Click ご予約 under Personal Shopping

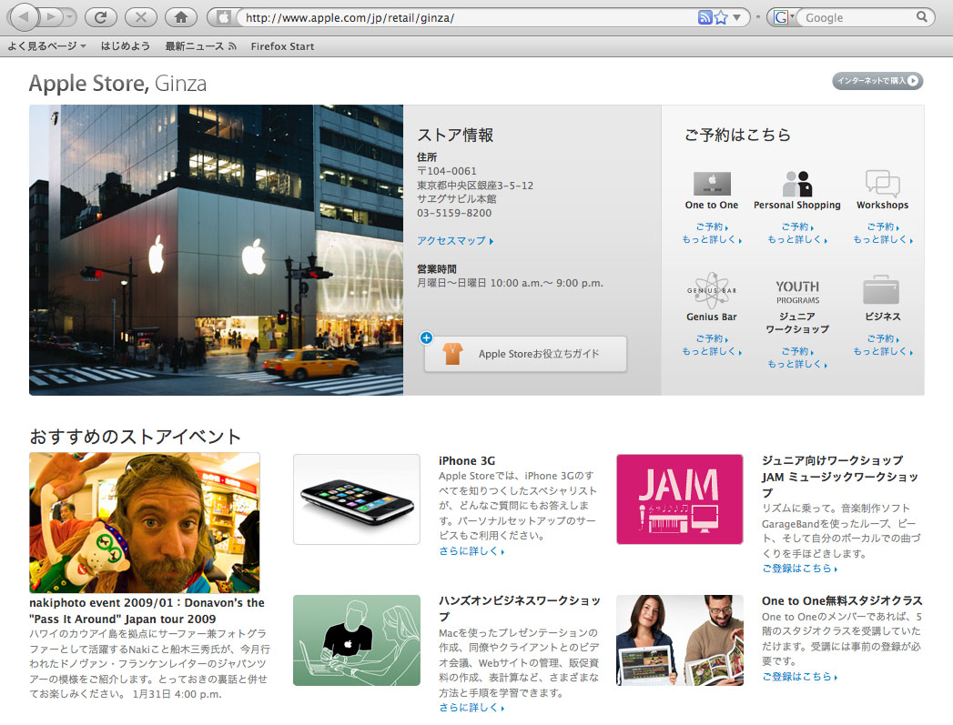tap(797, 227)
